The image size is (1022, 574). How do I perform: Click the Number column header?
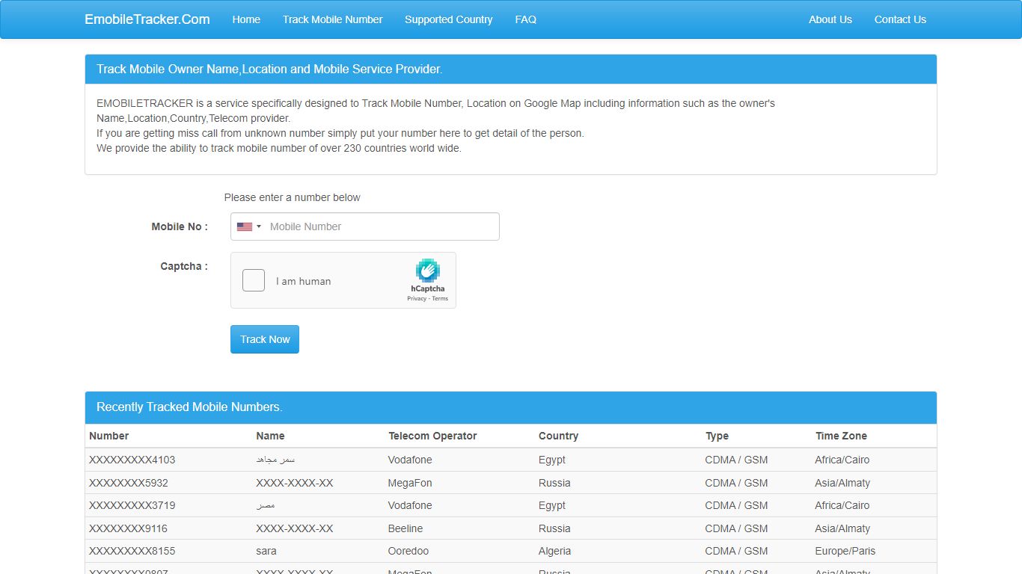click(109, 436)
